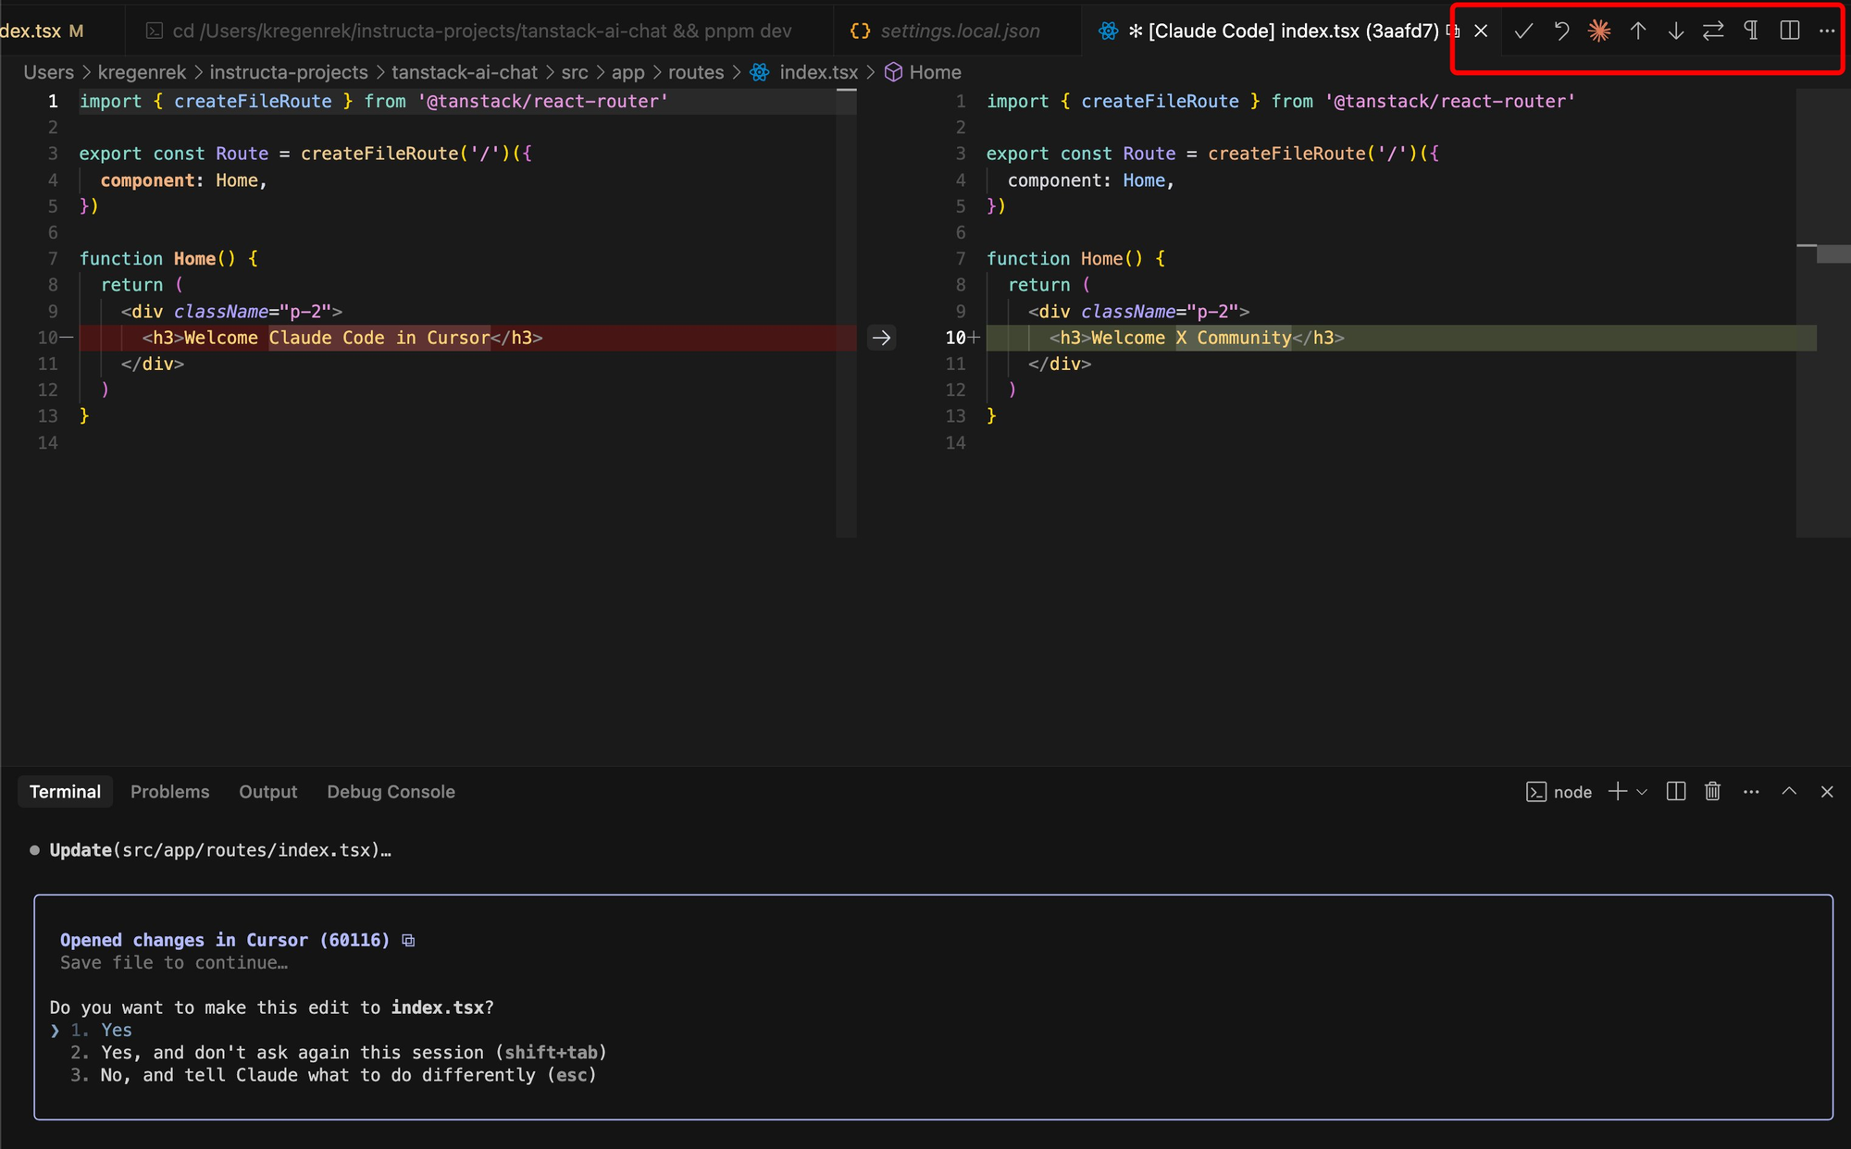Close the Claude Code index.tsx diff tab
Screen dimensions: 1851x1149
[x=1481, y=31]
